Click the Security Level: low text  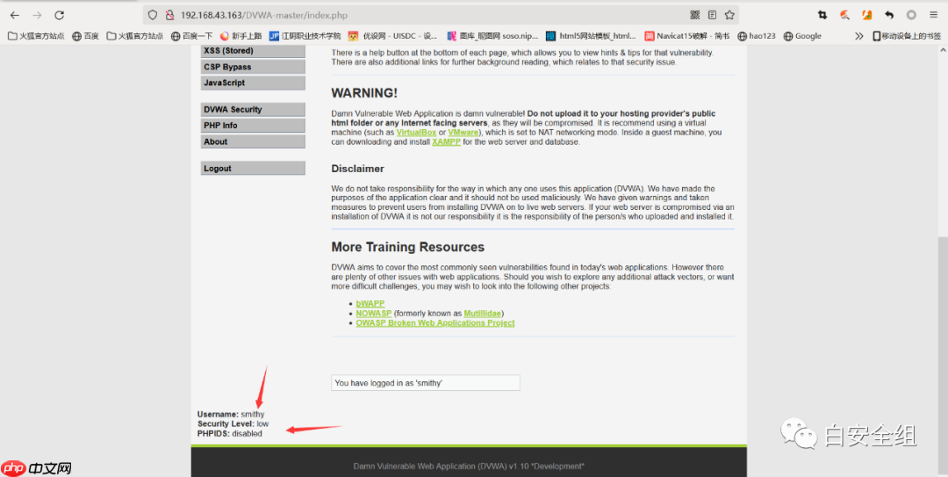[x=233, y=423]
